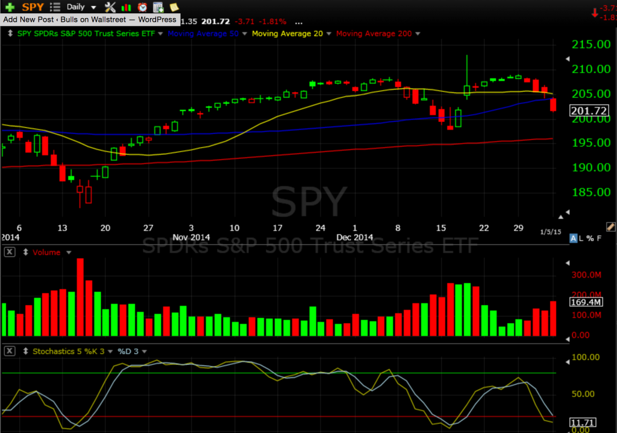Click the upper price-scale triangle near 210.00
The image size is (617, 433).
(568, 58)
